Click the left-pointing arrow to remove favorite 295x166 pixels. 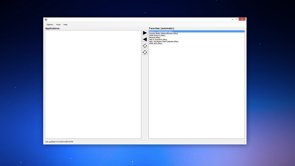(x=145, y=39)
